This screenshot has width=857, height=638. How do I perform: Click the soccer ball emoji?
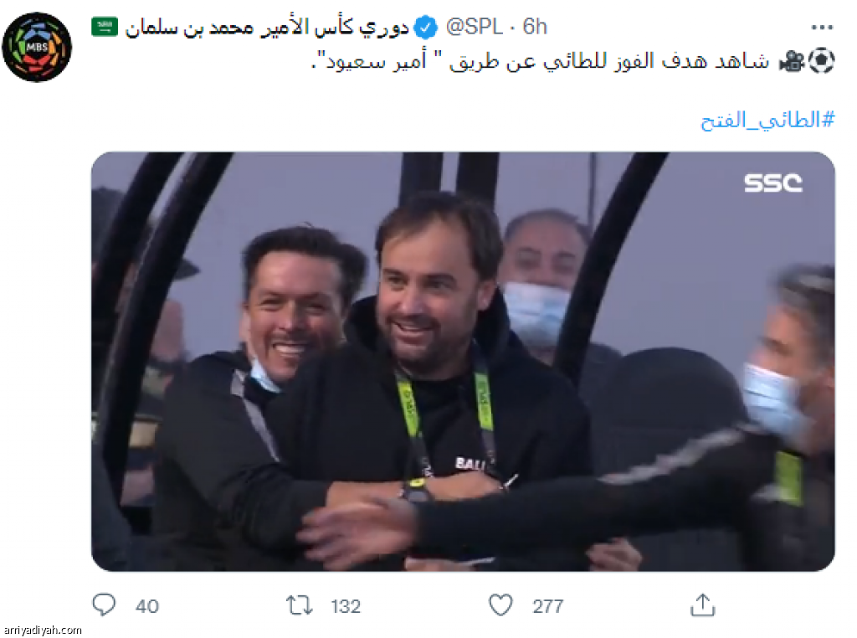coord(821,60)
